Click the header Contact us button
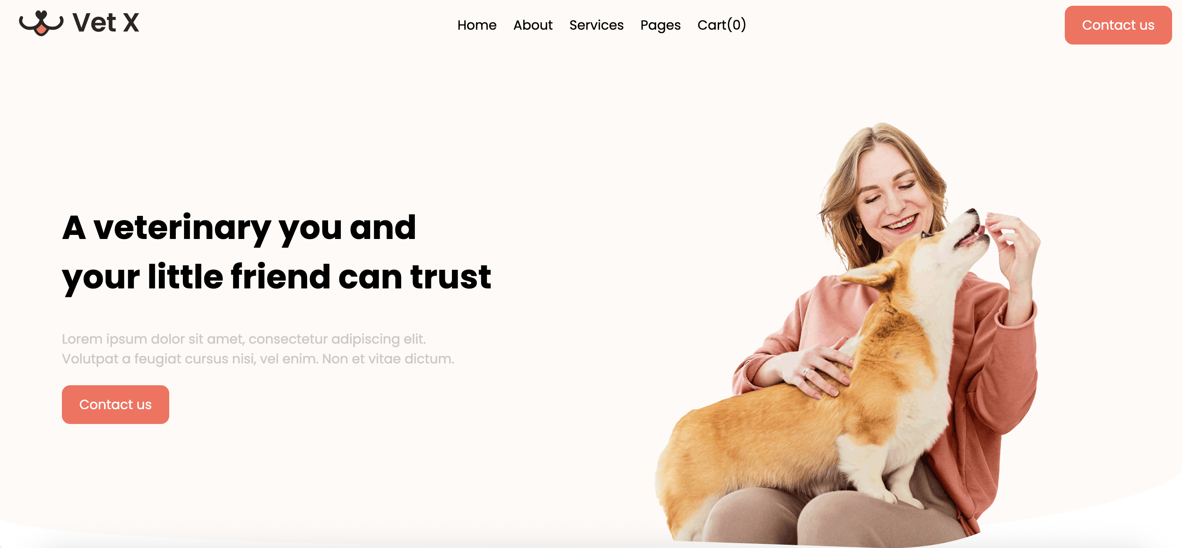 click(x=1118, y=25)
